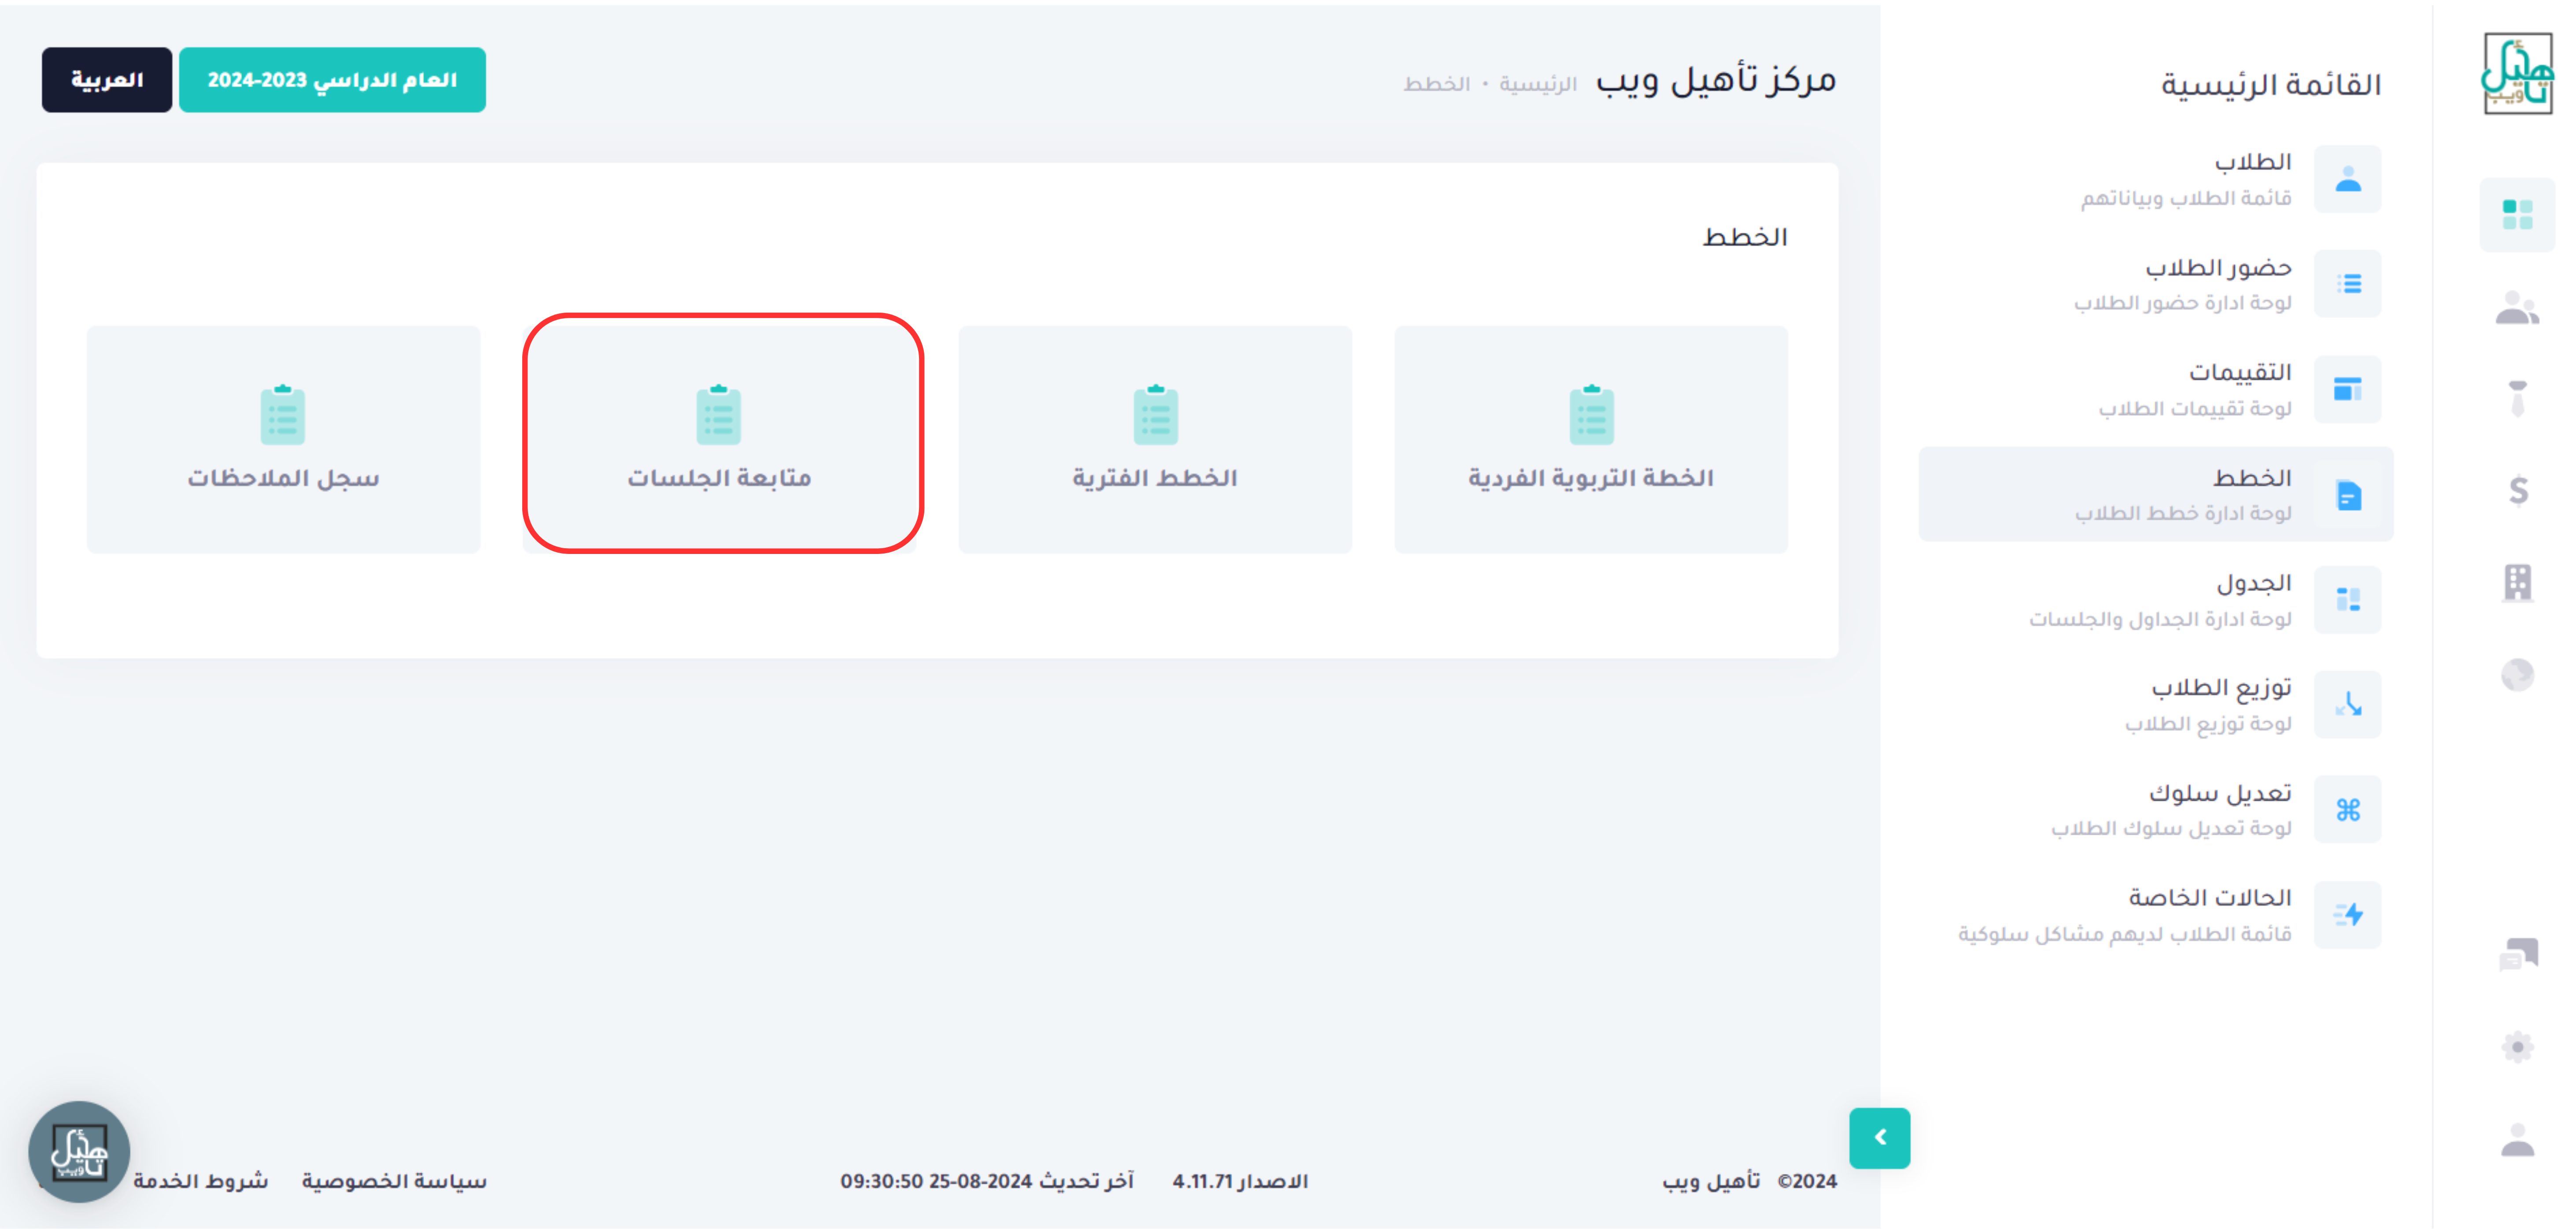Select الخطط menu item in sidebar
The image size is (2576, 1229).
click(2155, 494)
